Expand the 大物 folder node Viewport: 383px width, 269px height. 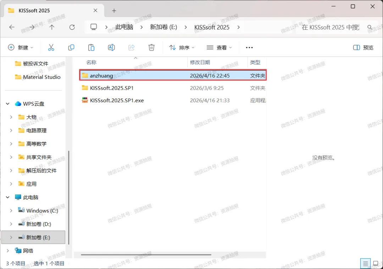click(11, 117)
